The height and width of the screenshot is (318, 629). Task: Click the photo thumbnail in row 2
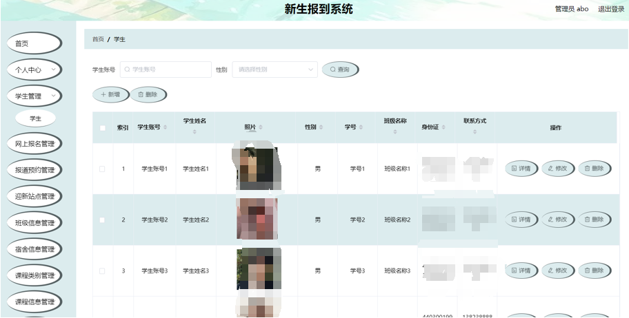(257, 219)
